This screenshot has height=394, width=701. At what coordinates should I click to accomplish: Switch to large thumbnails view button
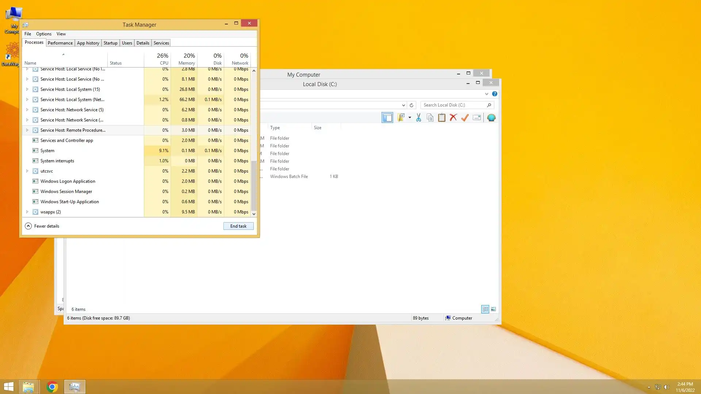point(493,309)
